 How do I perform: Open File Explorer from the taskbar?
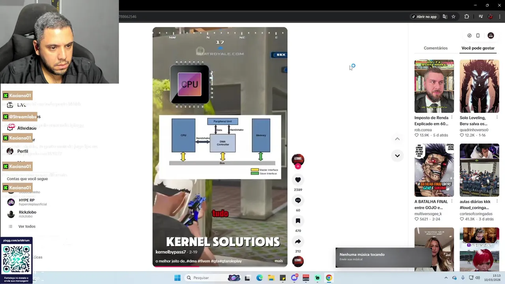coord(271,278)
